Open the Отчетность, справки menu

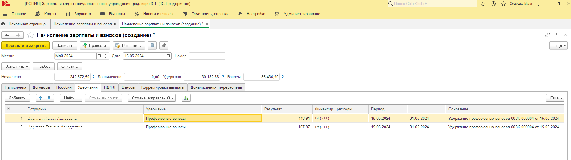206,14
